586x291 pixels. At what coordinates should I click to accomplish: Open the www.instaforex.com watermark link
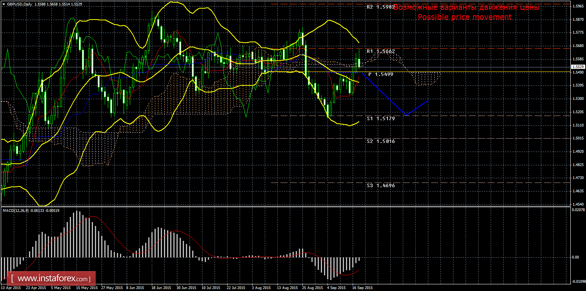click(x=53, y=279)
